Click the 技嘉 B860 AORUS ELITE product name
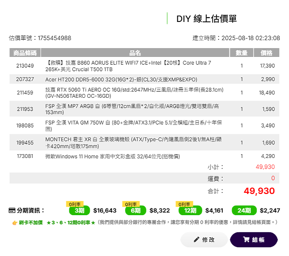The width and height of the screenshot is (289, 256). (128, 66)
